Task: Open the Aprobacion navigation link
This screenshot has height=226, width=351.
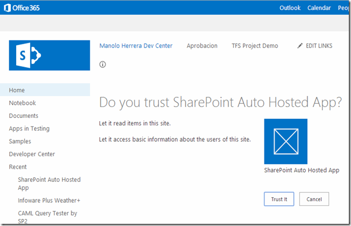Action: point(202,45)
